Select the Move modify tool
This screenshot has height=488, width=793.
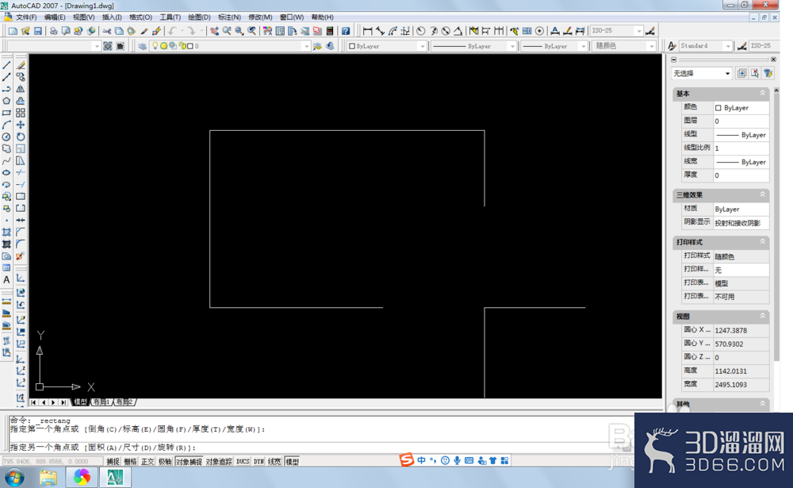(x=21, y=125)
